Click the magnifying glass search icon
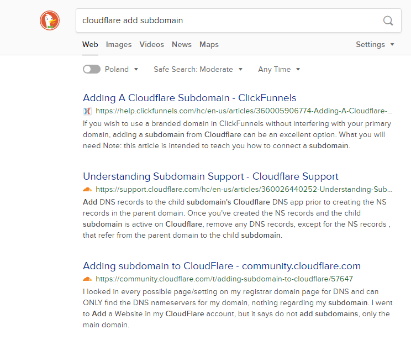This screenshot has width=411, height=345. [x=388, y=21]
